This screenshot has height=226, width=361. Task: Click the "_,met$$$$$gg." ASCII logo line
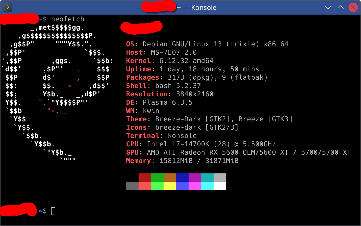pyautogui.click(x=57, y=28)
